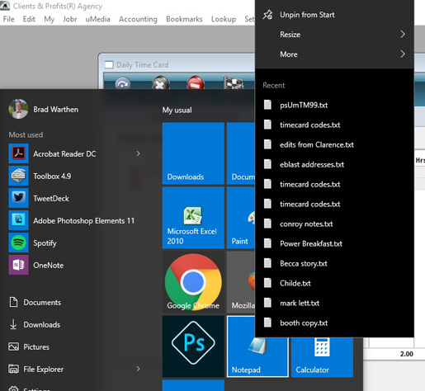Viewport: 425px width, 391px height.
Task: Open the uMedia menu
Action: [98, 19]
